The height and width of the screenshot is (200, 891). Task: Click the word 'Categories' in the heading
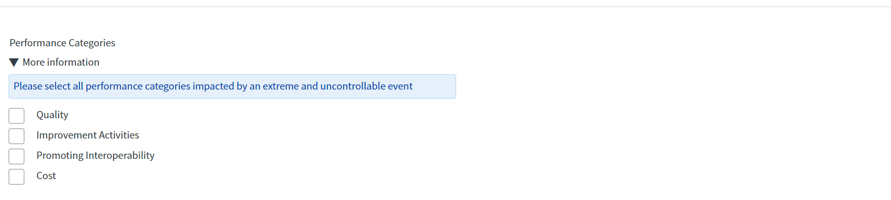pyautogui.click(x=92, y=43)
